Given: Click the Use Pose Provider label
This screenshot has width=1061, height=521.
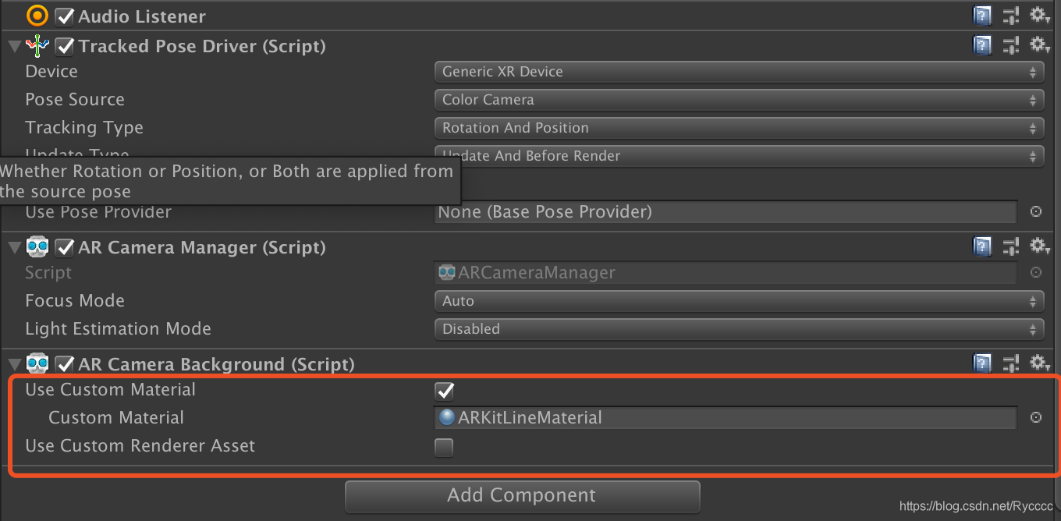Looking at the screenshot, I should 98,211.
